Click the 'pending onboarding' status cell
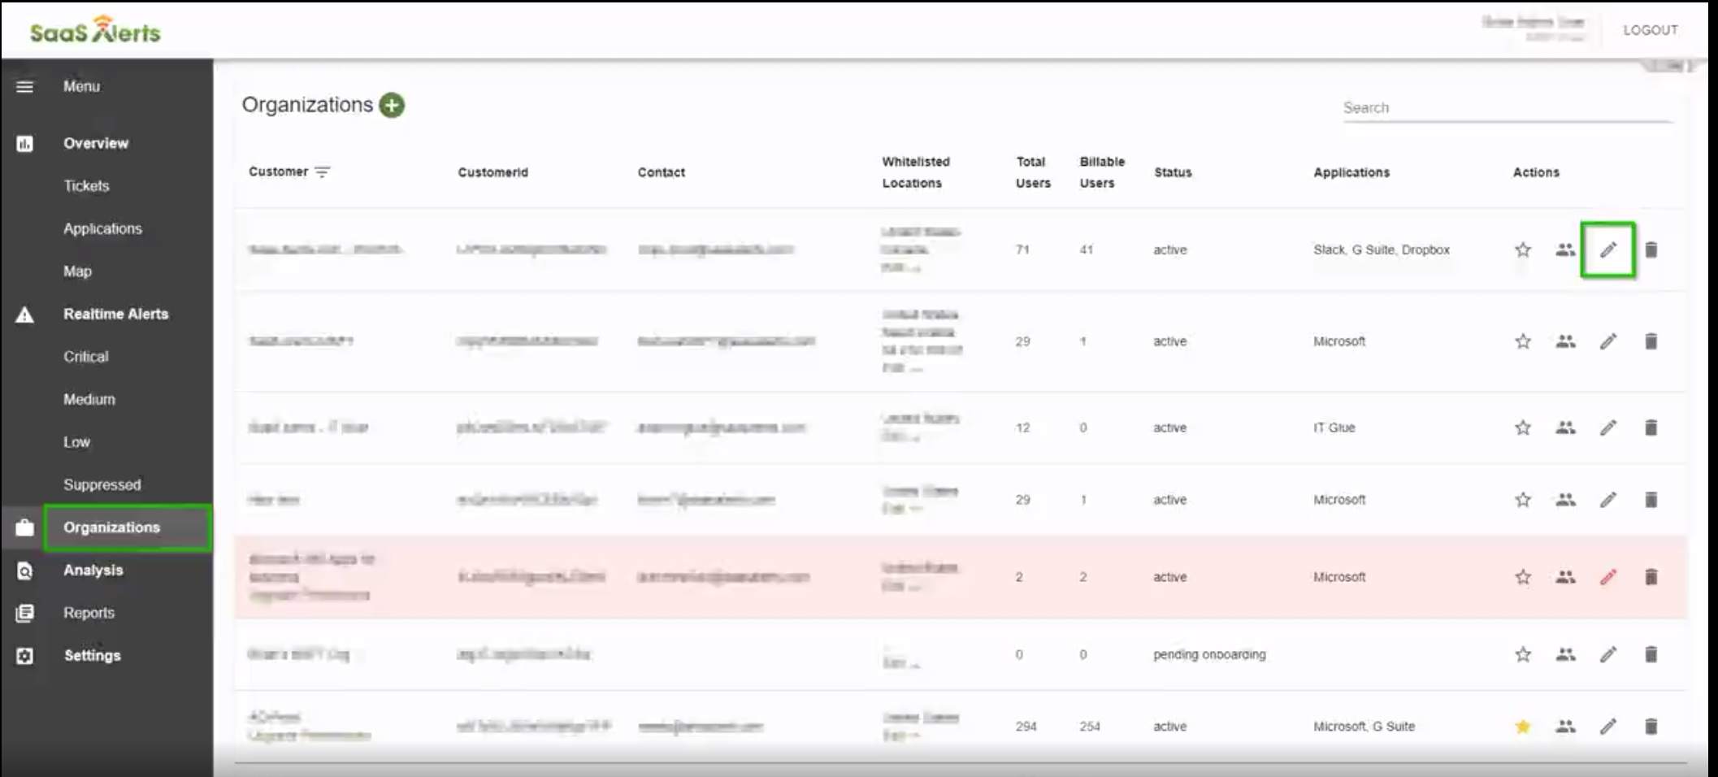The height and width of the screenshot is (777, 1718). pyautogui.click(x=1209, y=654)
